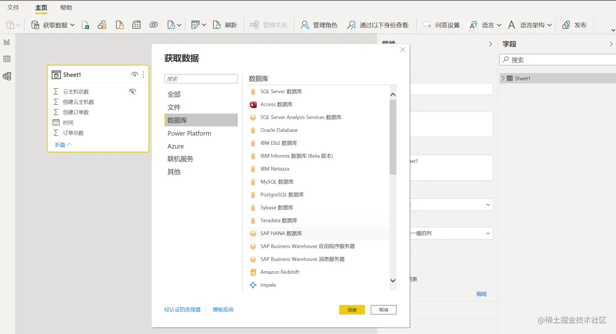Select the 全部 category
This screenshot has width=616, height=334.
point(201,94)
